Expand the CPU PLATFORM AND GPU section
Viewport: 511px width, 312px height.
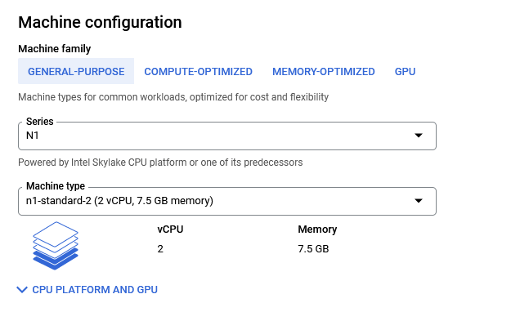(x=87, y=289)
